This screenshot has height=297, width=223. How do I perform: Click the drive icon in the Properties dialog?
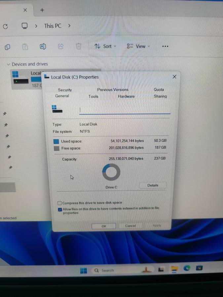click(57, 109)
